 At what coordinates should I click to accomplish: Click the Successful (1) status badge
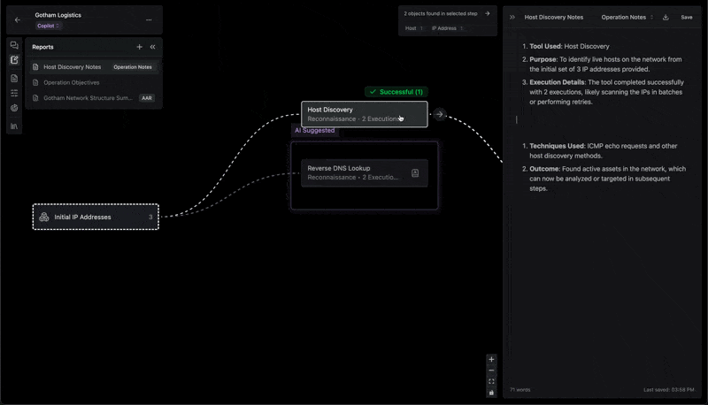click(x=396, y=91)
